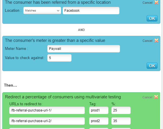The width and height of the screenshot is (163, 129).
Task: Click the dropdown chevron next to Matches
Action: 58,11
